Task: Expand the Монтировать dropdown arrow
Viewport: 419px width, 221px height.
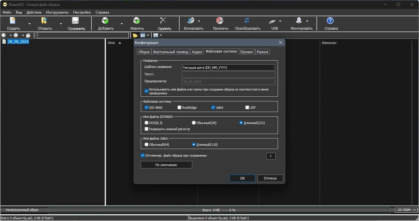Action: (x=307, y=21)
